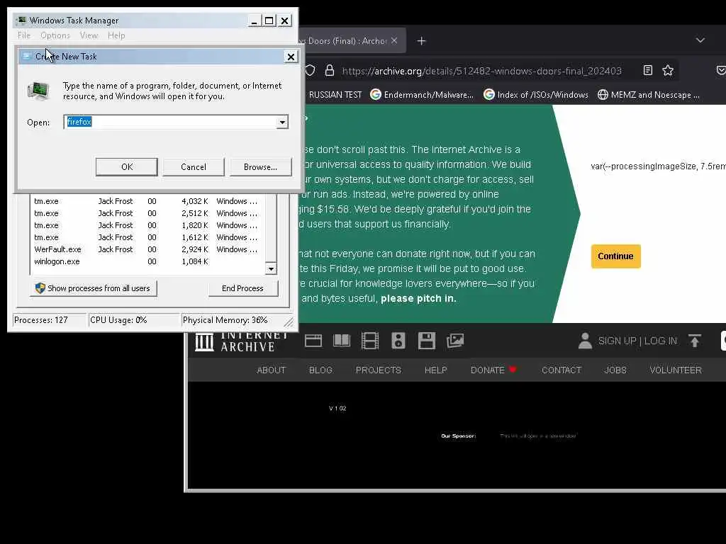Close the Windows Doors Firefox tab
This screenshot has width=726, height=544.
394,40
